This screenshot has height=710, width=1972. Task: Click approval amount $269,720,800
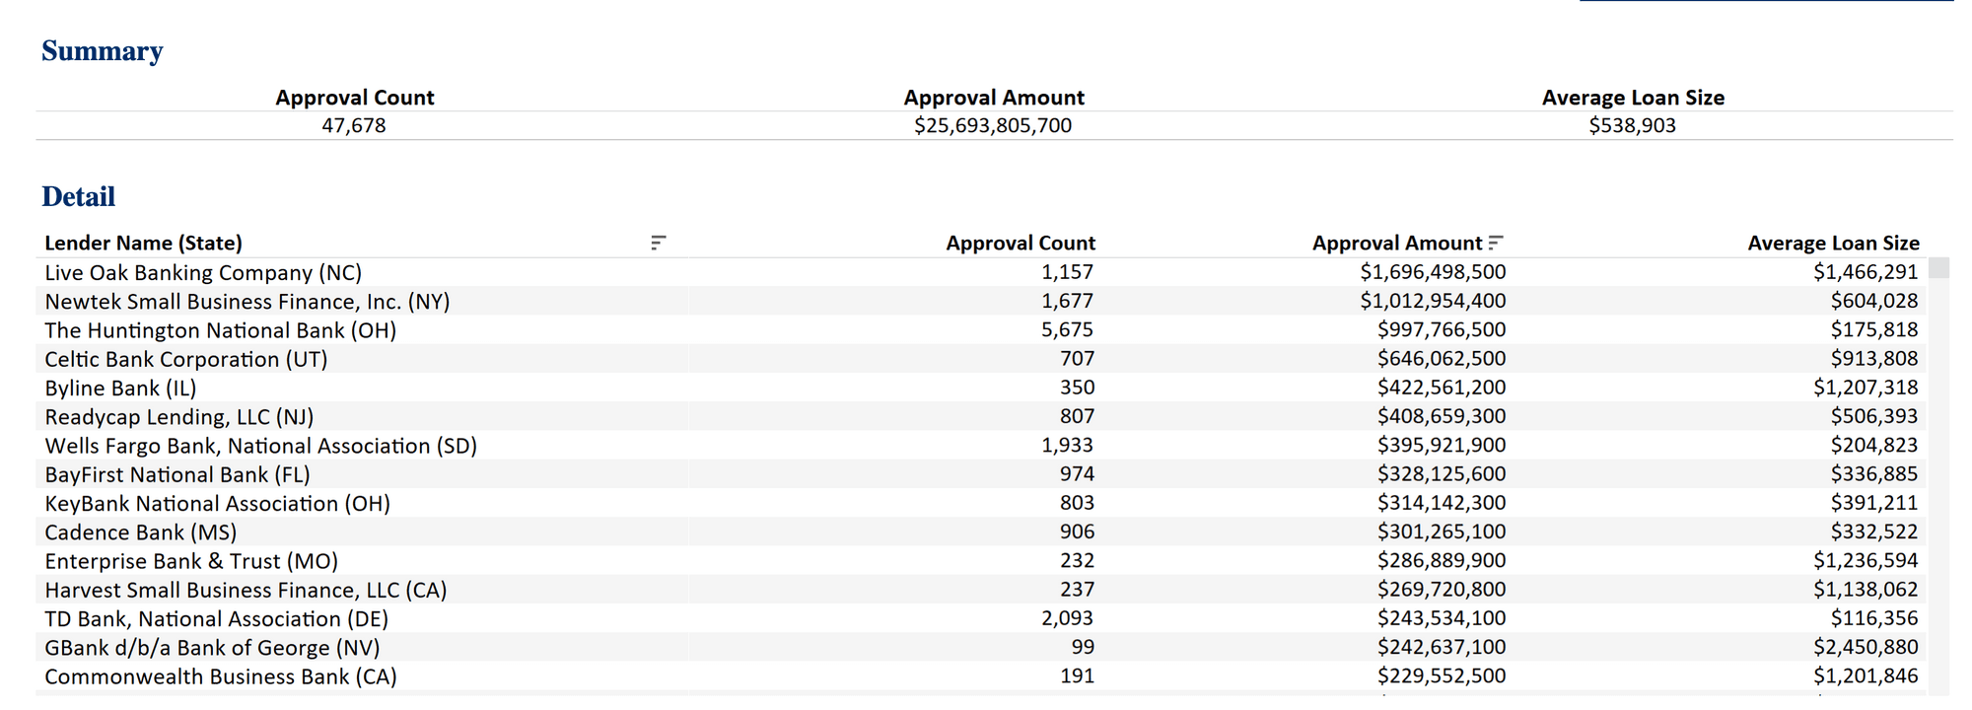click(x=1442, y=590)
